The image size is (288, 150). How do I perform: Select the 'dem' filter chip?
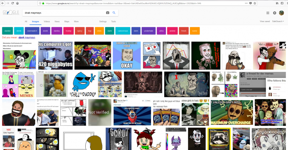coord(136,31)
